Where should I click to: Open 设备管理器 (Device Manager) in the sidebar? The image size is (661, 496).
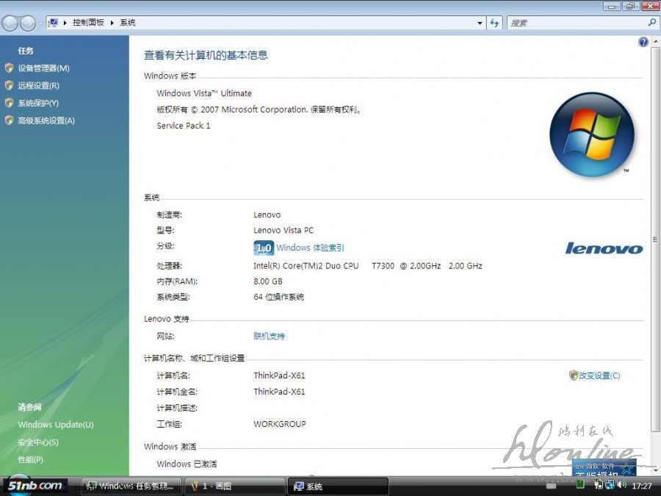pos(43,68)
